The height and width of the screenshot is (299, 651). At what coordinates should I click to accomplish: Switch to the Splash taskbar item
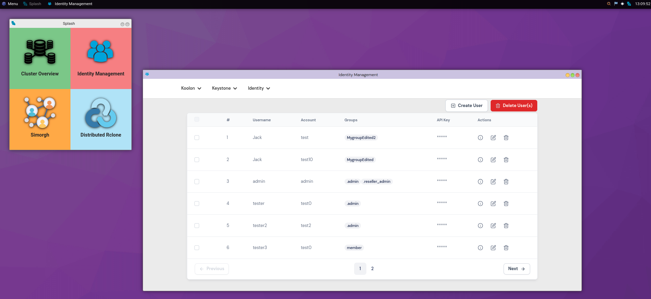click(x=32, y=4)
